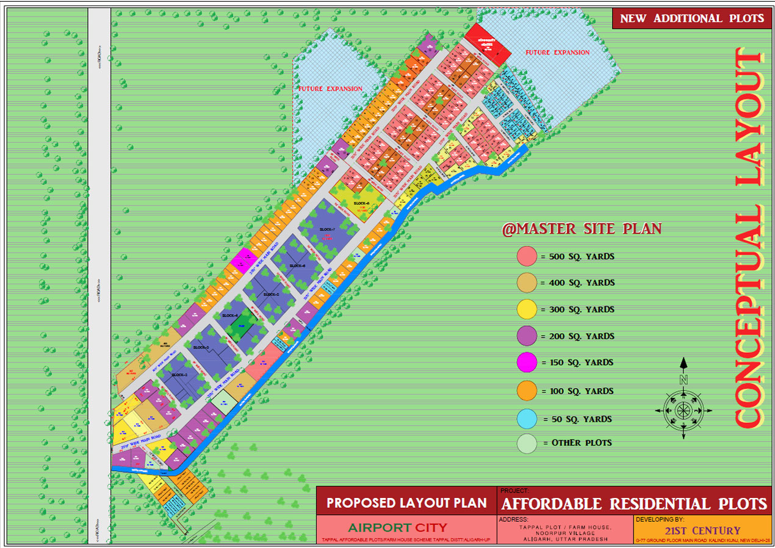This screenshot has height=548, width=775.
Task: Click the '= OTHER PLOTS' legend text
Action: pyautogui.click(x=577, y=443)
